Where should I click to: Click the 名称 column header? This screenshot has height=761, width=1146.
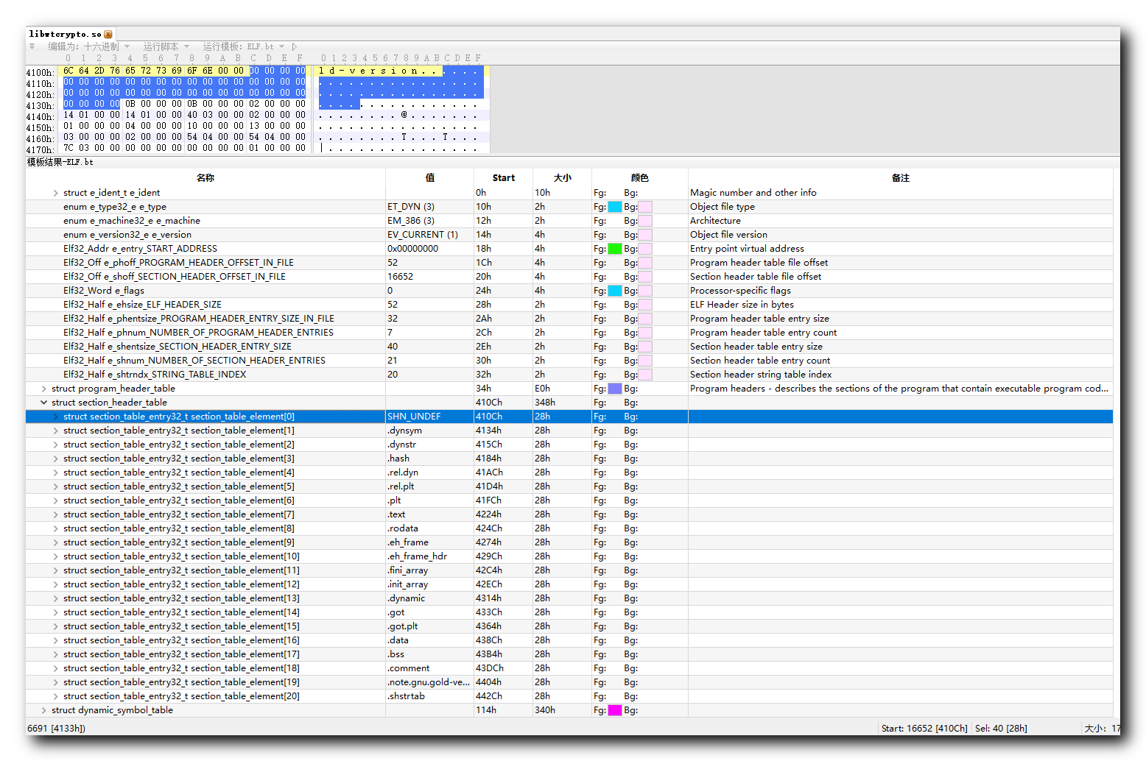[205, 178]
